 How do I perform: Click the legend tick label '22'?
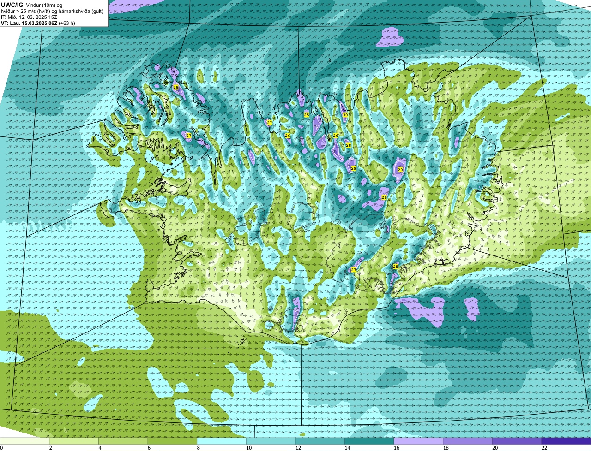pos(544,448)
